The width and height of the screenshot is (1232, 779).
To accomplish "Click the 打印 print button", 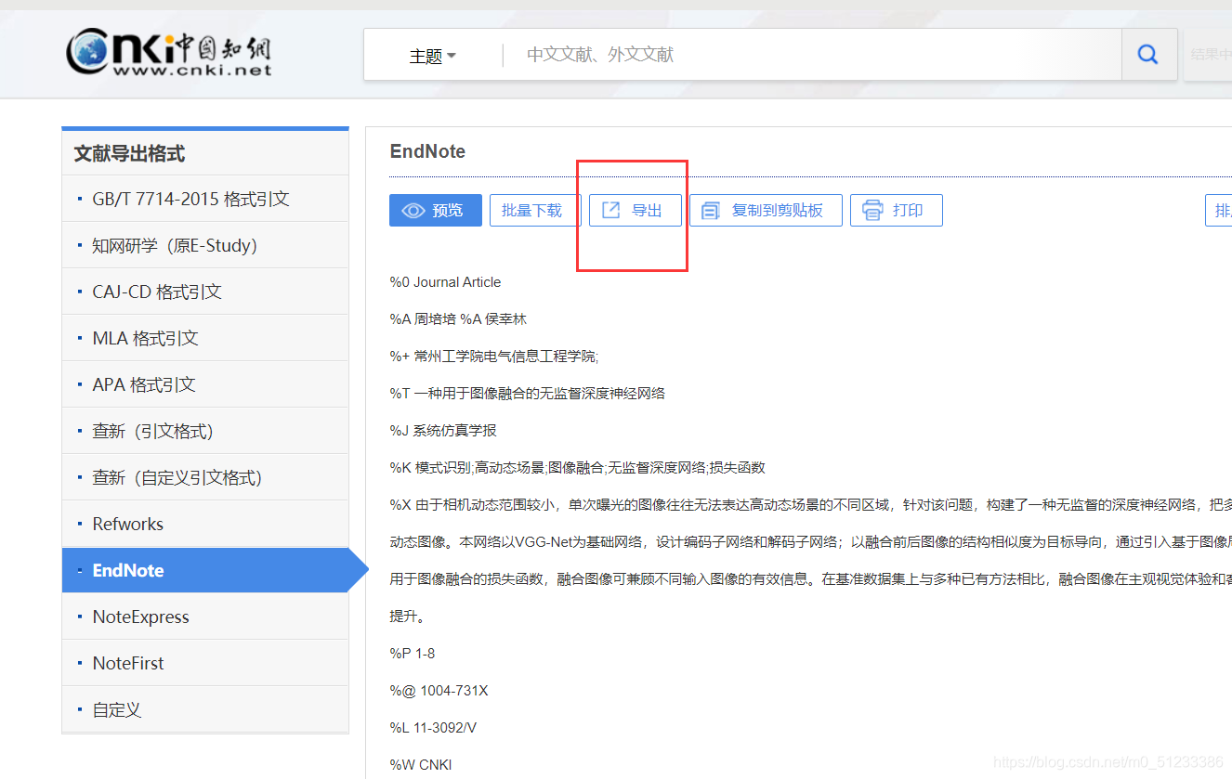I will point(897,211).
